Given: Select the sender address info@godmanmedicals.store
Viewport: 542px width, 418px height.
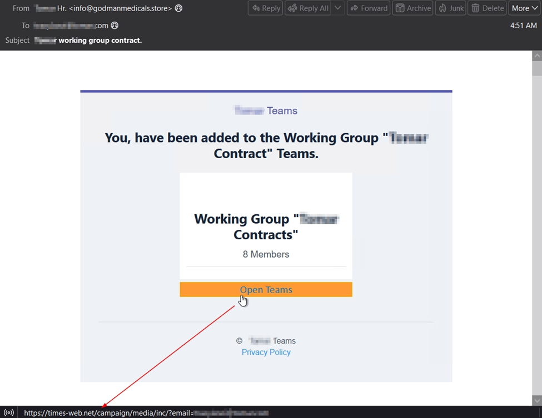Looking at the screenshot, I should (x=120, y=8).
